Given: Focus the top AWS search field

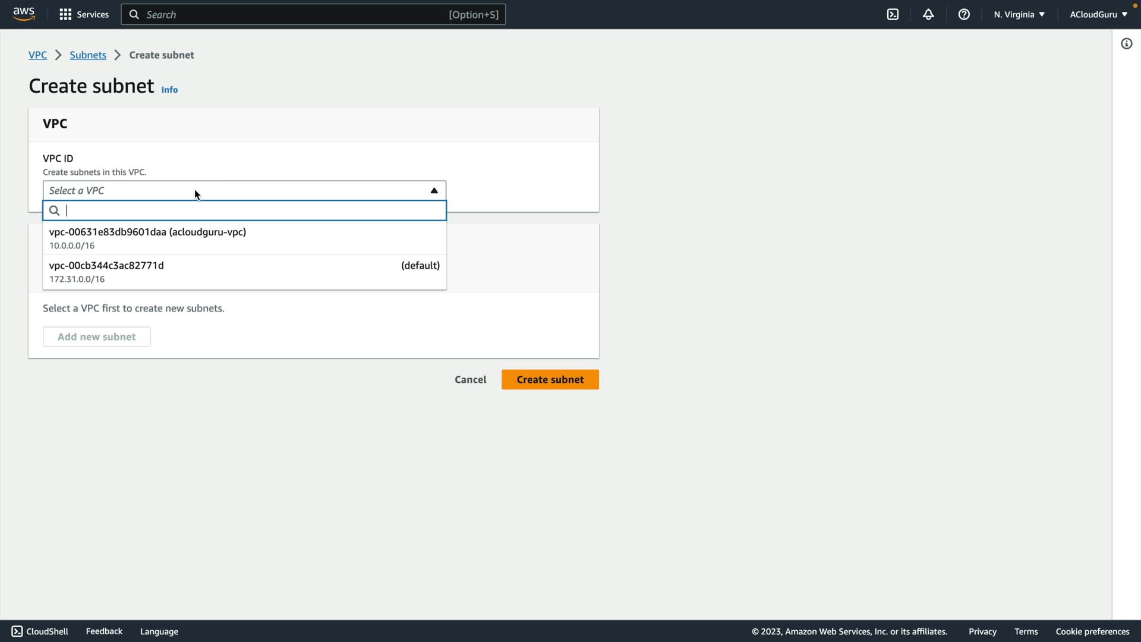Looking at the screenshot, I should click(297, 14).
